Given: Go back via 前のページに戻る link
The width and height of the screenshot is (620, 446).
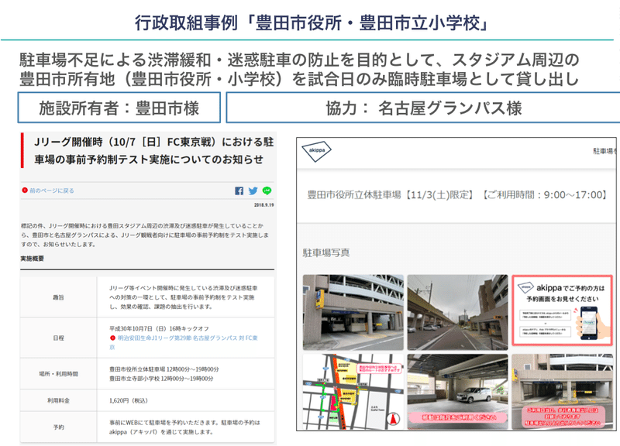Looking at the screenshot, I should [x=52, y=190].
